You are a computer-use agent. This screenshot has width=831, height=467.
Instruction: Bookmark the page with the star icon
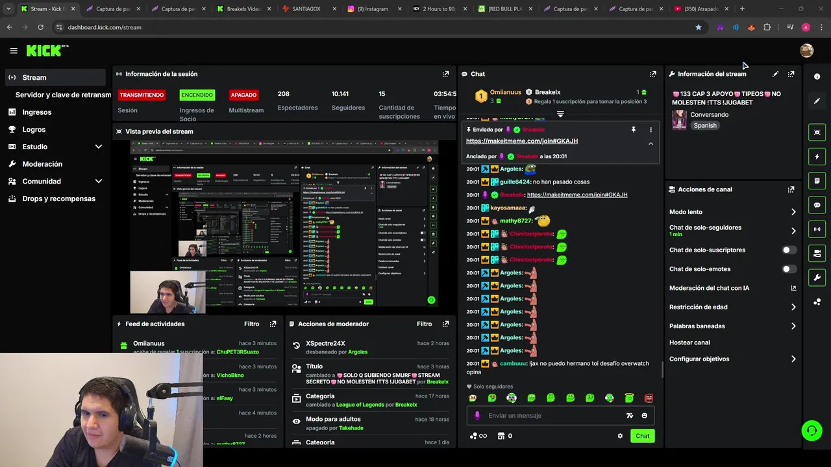pos(699,27)
